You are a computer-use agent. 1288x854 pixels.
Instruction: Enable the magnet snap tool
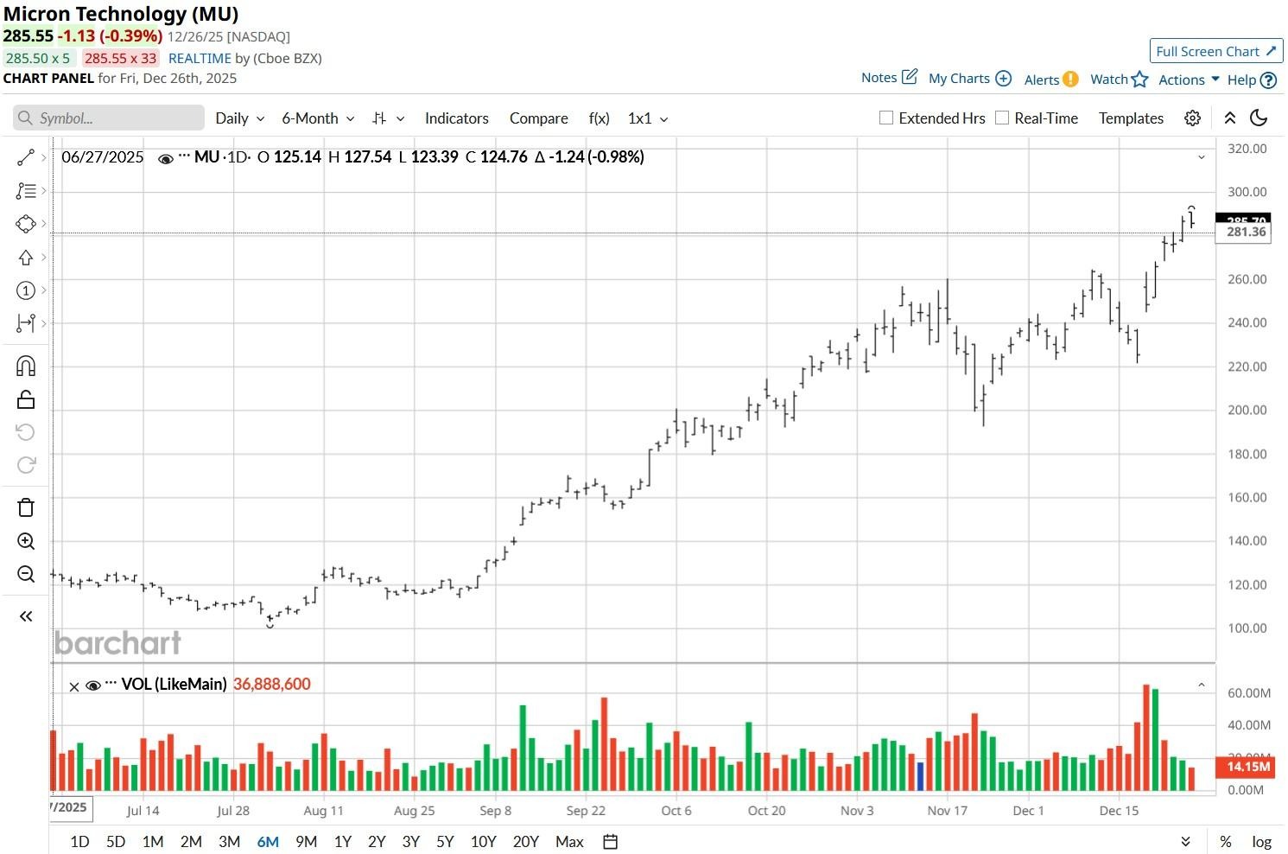click(26, 366)
